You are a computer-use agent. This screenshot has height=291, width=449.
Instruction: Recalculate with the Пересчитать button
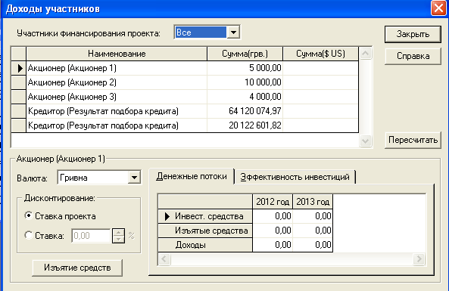pyautogui.click(x=413, y=140)
